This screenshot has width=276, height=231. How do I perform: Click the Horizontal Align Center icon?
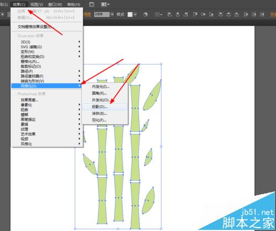coord(178,14)
